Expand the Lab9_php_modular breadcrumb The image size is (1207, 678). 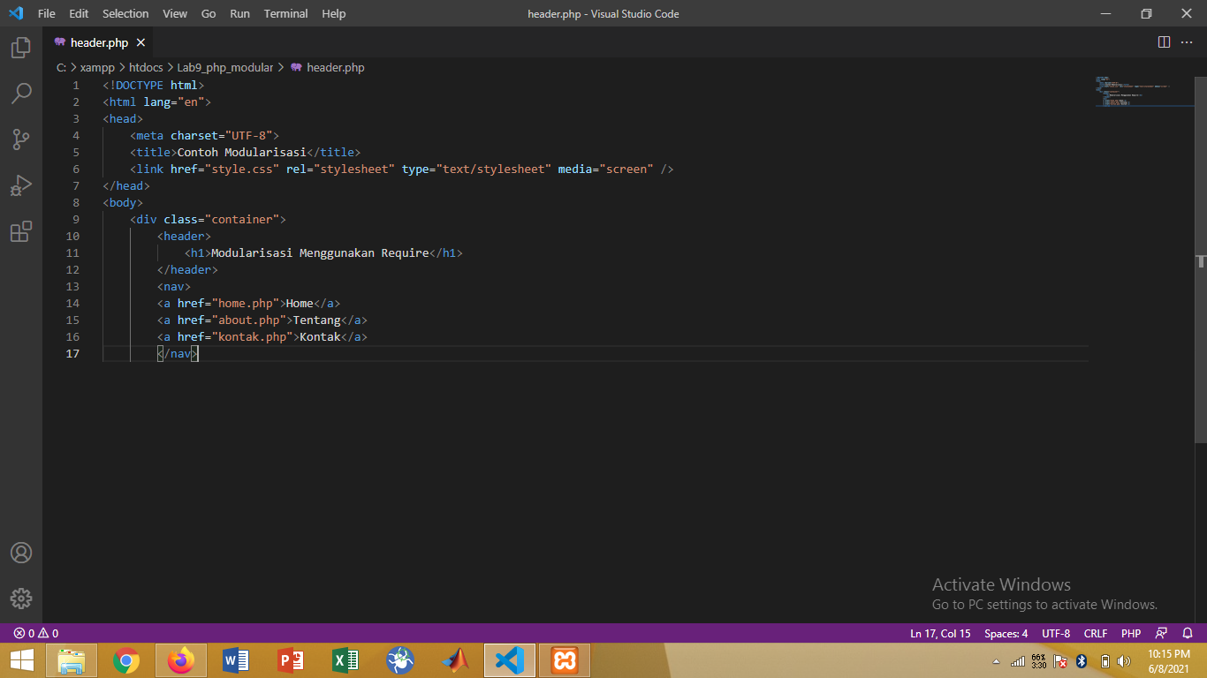click(225, 67)
